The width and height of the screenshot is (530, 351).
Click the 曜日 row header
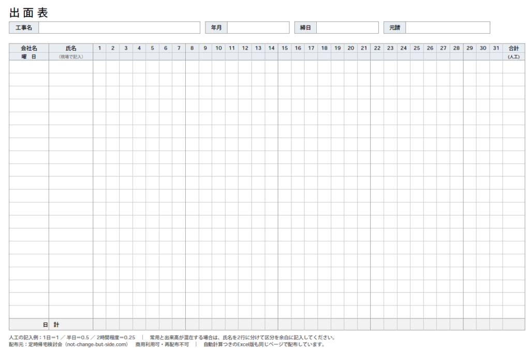click(x=29, y=57)
